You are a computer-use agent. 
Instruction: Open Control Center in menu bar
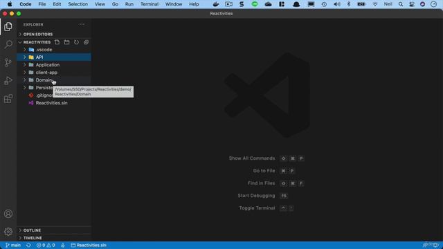[x=412, y=4]
